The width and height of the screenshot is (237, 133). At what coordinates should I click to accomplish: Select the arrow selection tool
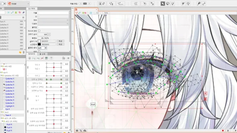point(163,4)
